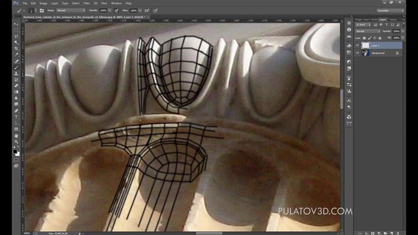This screenshot has width=418, height=235.
Task: Open the tool preset picker
Action: [20, 10]
